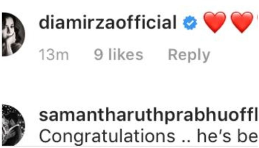Click the diamirzaofficial username

[108, 23]
